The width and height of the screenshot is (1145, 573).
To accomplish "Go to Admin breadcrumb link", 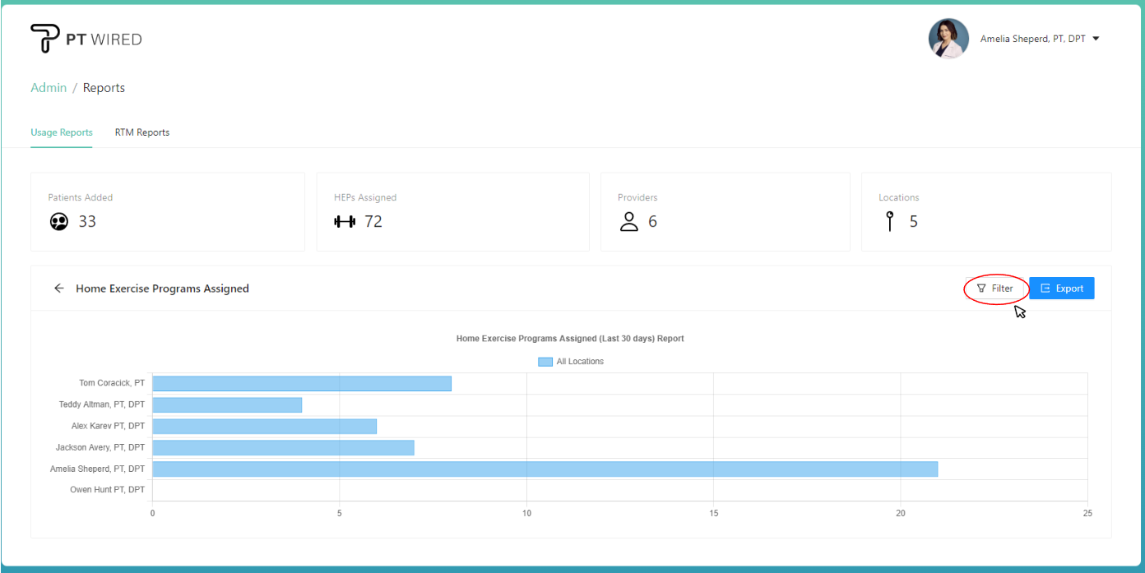I will tap(49, 88).
